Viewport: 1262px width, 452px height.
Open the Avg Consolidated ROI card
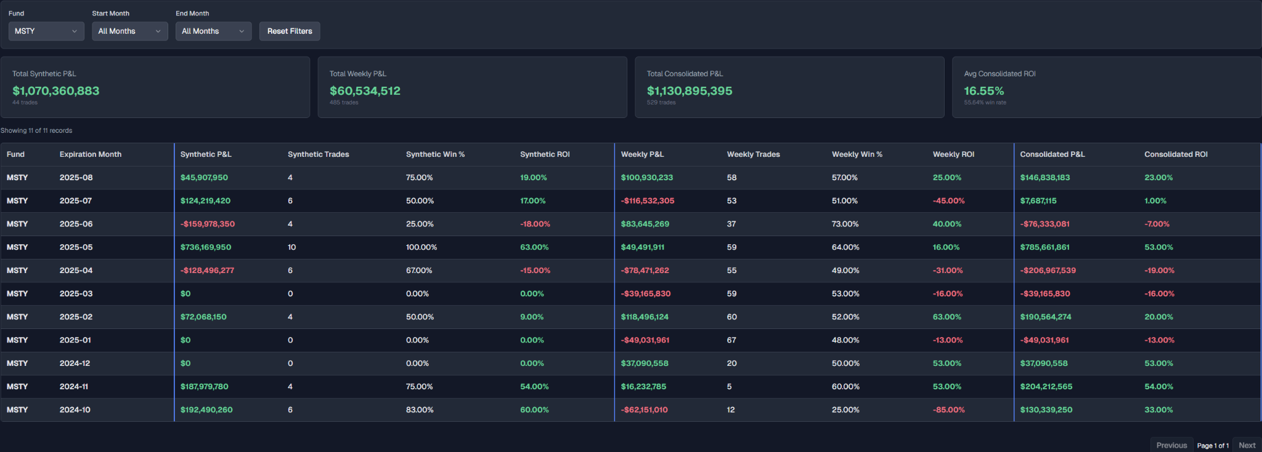(x=1106, y=87)
